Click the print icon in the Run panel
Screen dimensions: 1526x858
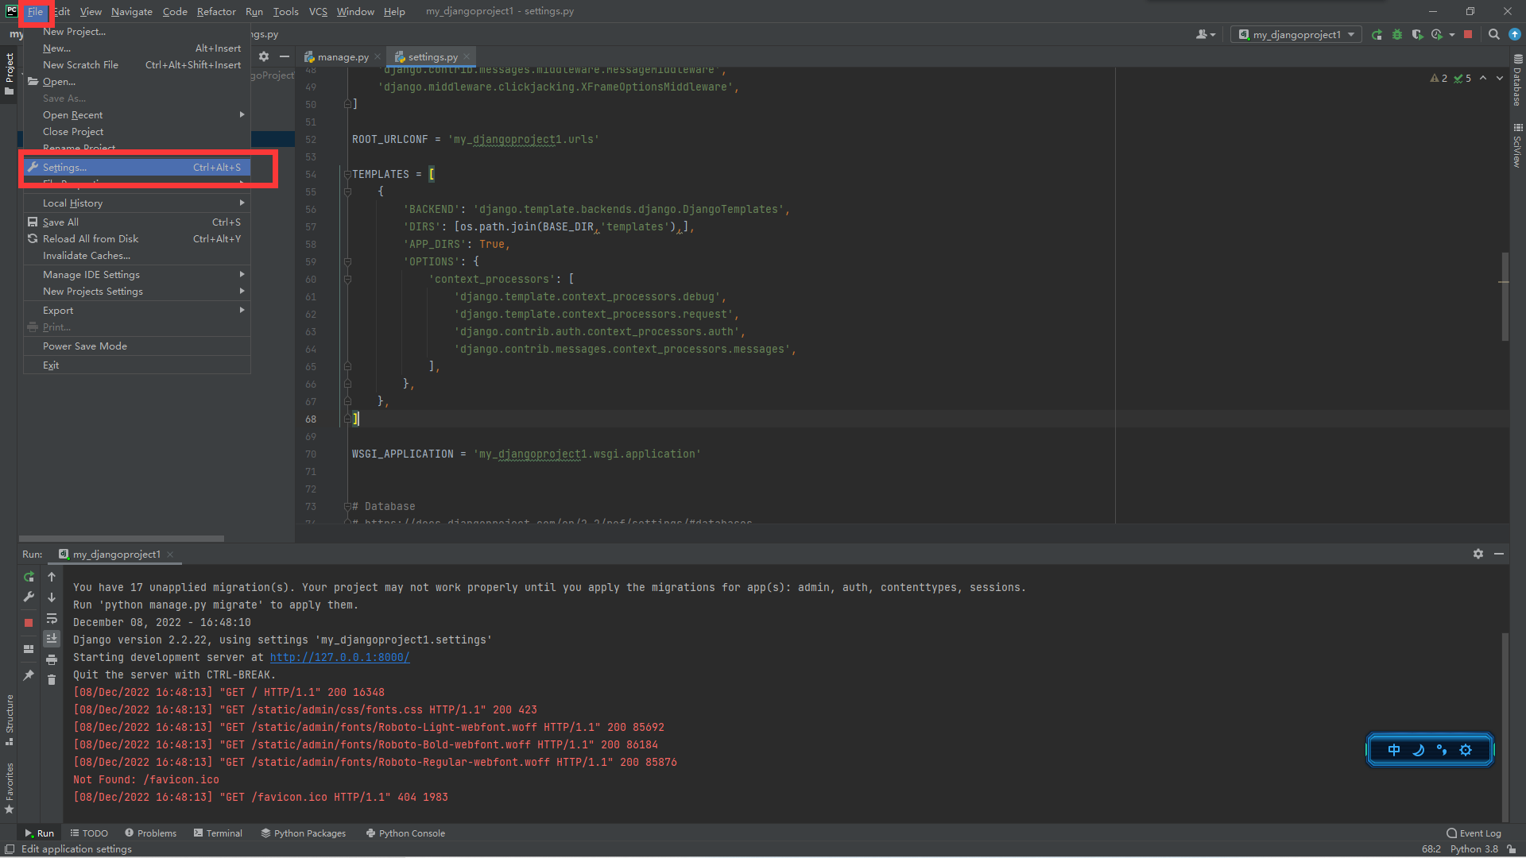pyautogui.click(x=52, y=659)
